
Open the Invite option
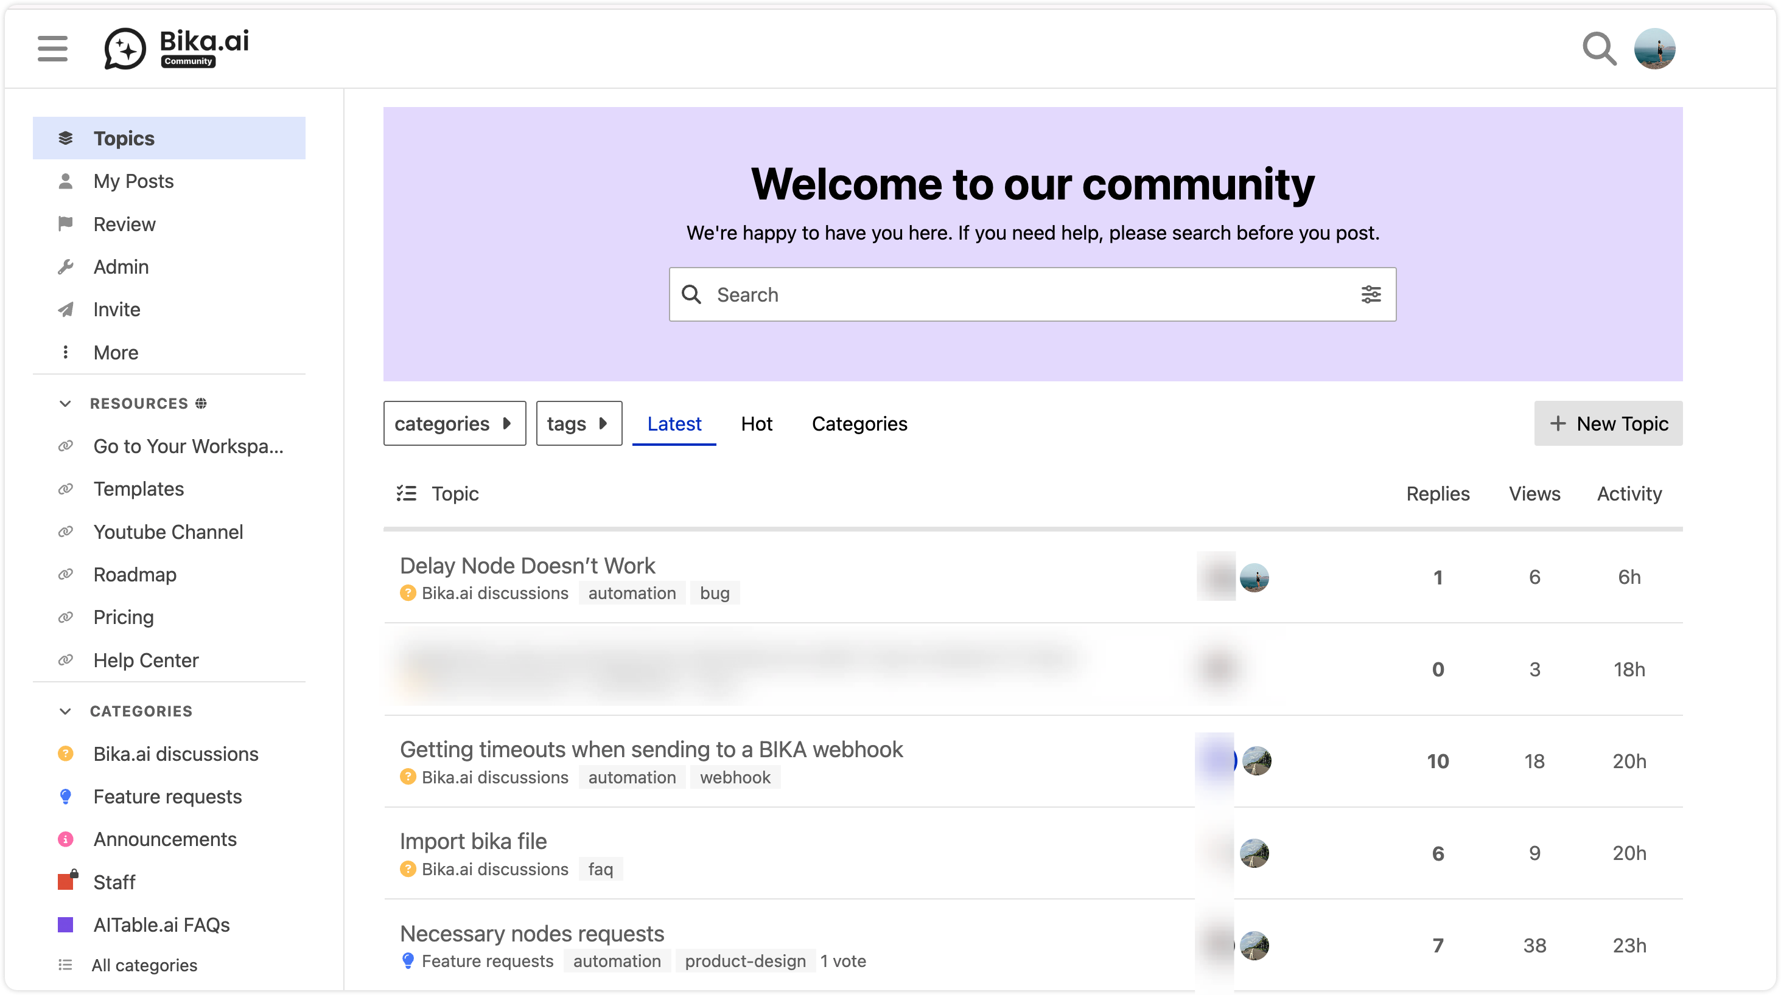(169, 310)
